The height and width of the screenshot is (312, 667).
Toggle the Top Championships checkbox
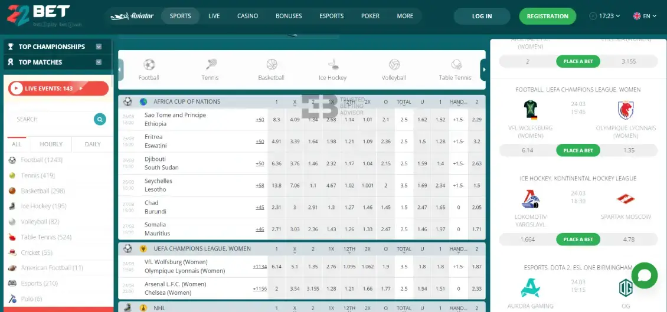[x=99, y=47]
